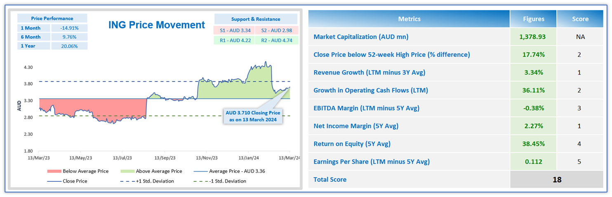612x197 pixels.
Task: Select resistance level R1 - AUD 4.22
Action: (235, 40)
